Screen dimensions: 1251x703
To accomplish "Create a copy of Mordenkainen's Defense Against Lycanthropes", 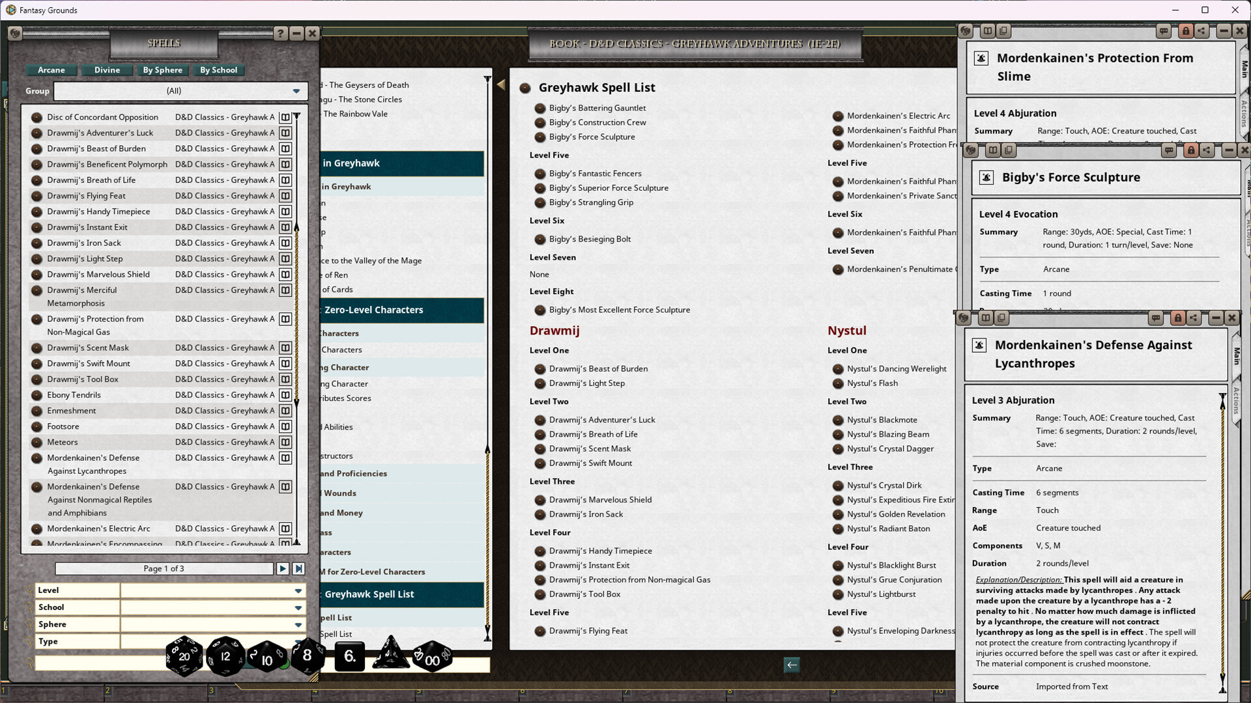I will pyautogui.click(x=1001, y=318).
